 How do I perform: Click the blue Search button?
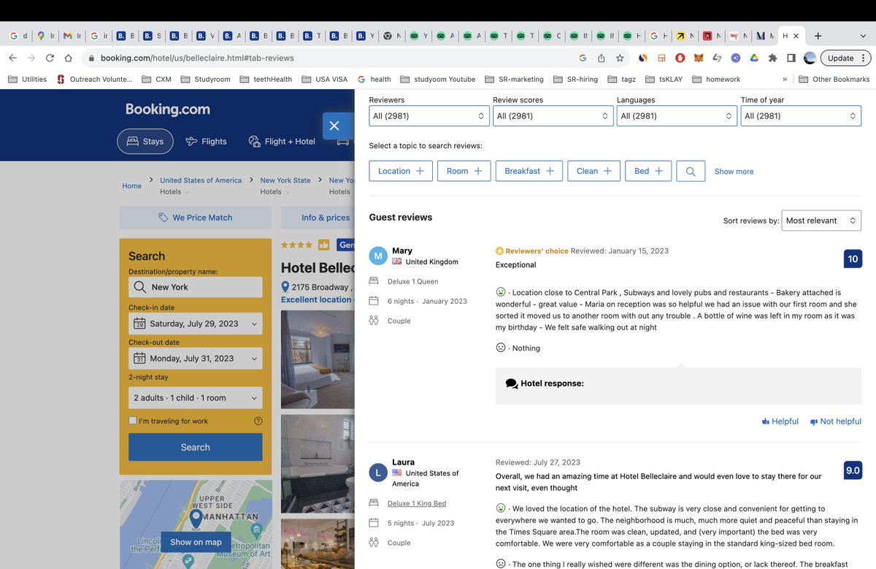tap(196, 447)
